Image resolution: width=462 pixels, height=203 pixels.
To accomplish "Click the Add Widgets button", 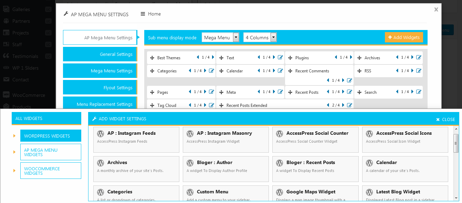I will pyautogui.click(x=404, y=37).
